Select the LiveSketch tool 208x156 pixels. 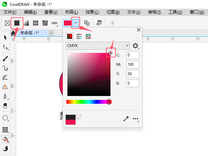point(5,78)
